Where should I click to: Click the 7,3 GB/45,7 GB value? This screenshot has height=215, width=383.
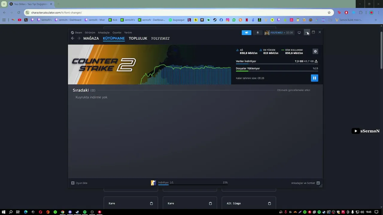tap(304, 61)
